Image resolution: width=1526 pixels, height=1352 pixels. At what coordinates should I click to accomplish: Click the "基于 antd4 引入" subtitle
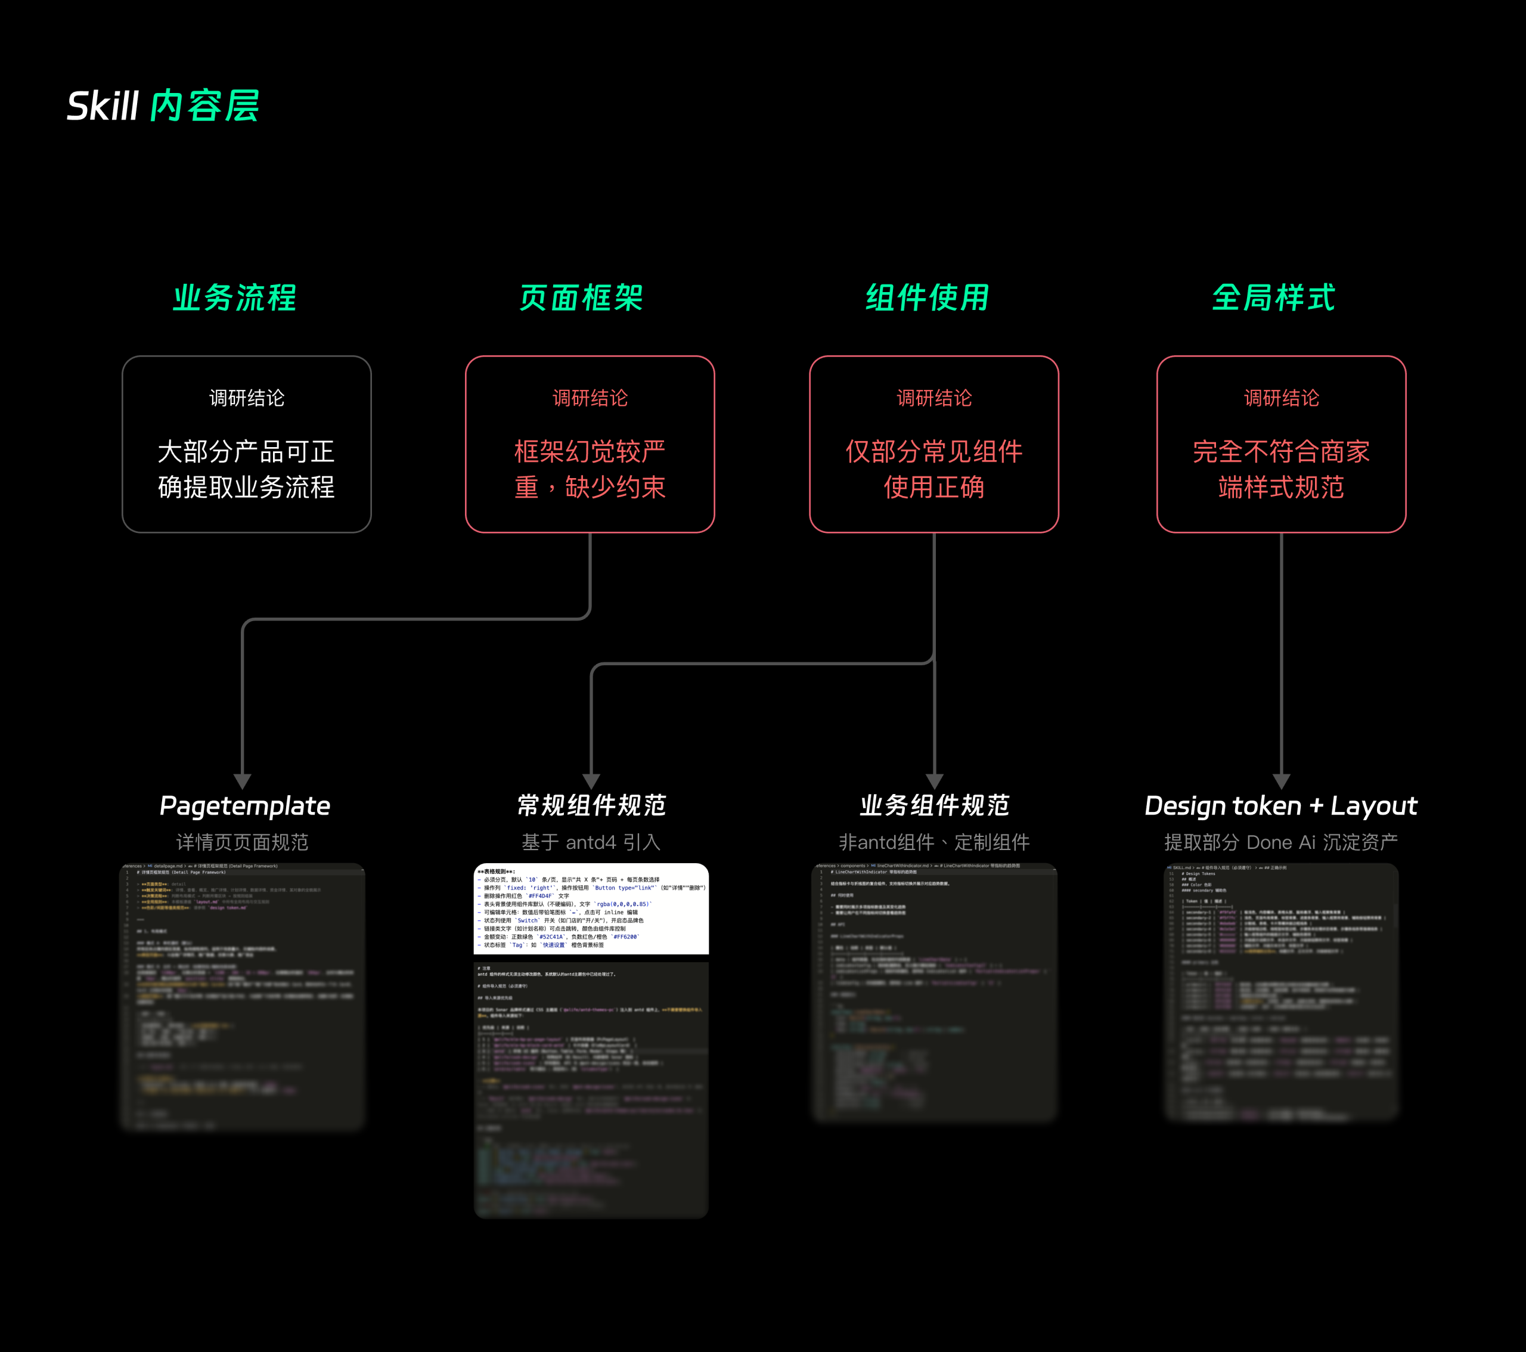point(591,842)
